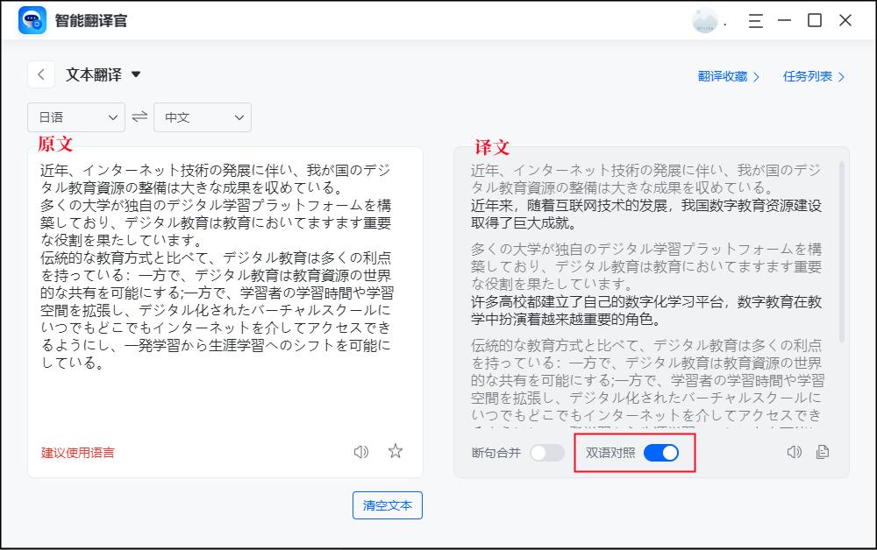Play source text audio with the speaker icon
This screenshot has width=877, height=550.
[x=360, y=451]
